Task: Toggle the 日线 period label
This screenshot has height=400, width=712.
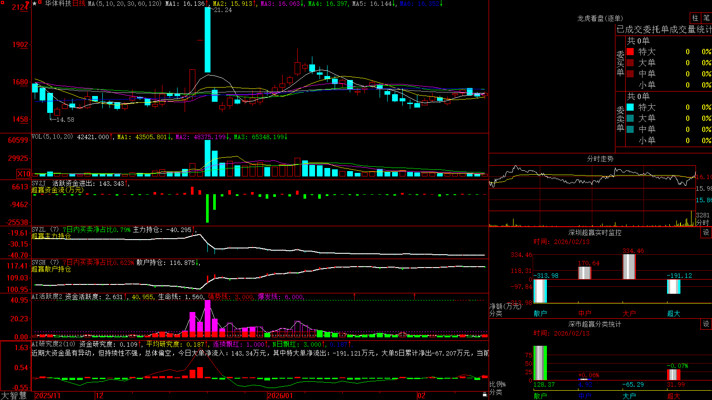Action: [79, 4]
